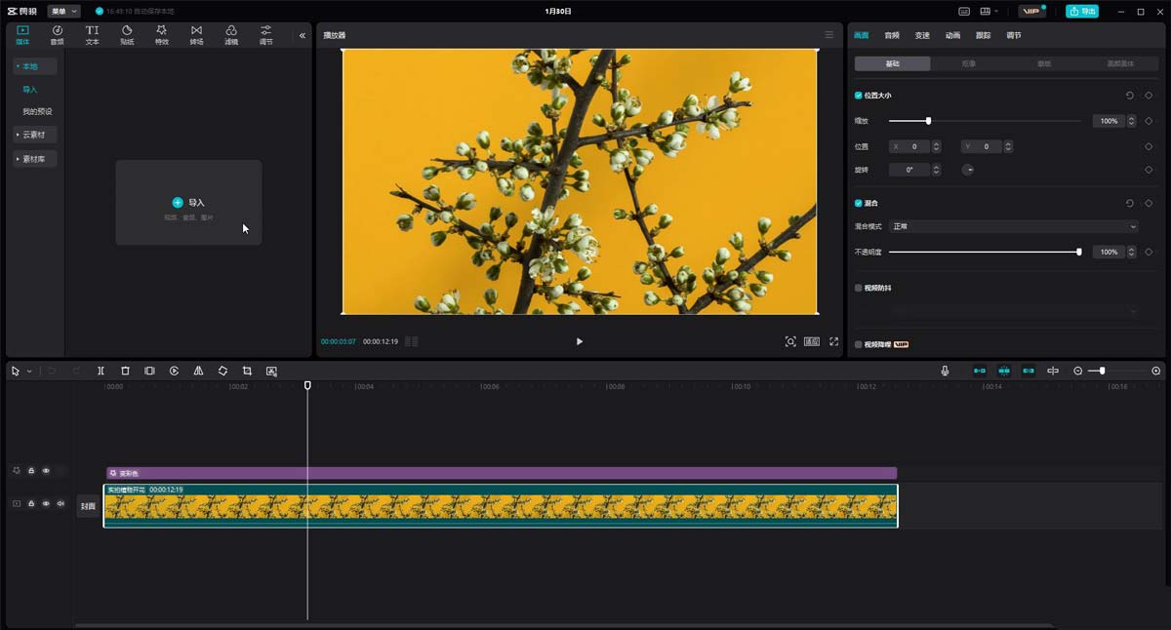Switch to the 动画 tab in properties
The image size is (1171, 630).
(952, 35)
